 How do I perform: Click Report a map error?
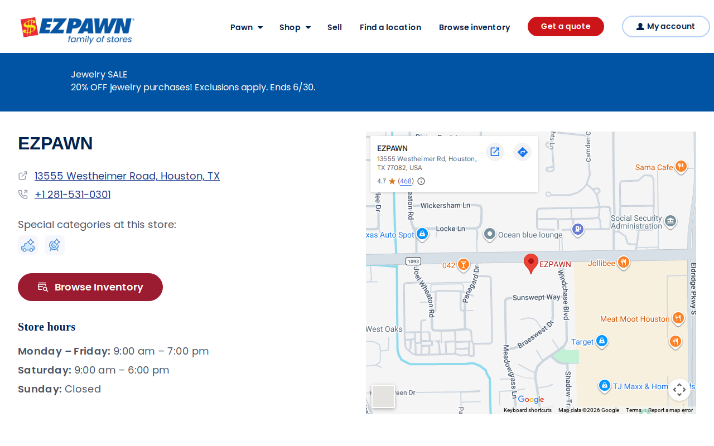670,410
